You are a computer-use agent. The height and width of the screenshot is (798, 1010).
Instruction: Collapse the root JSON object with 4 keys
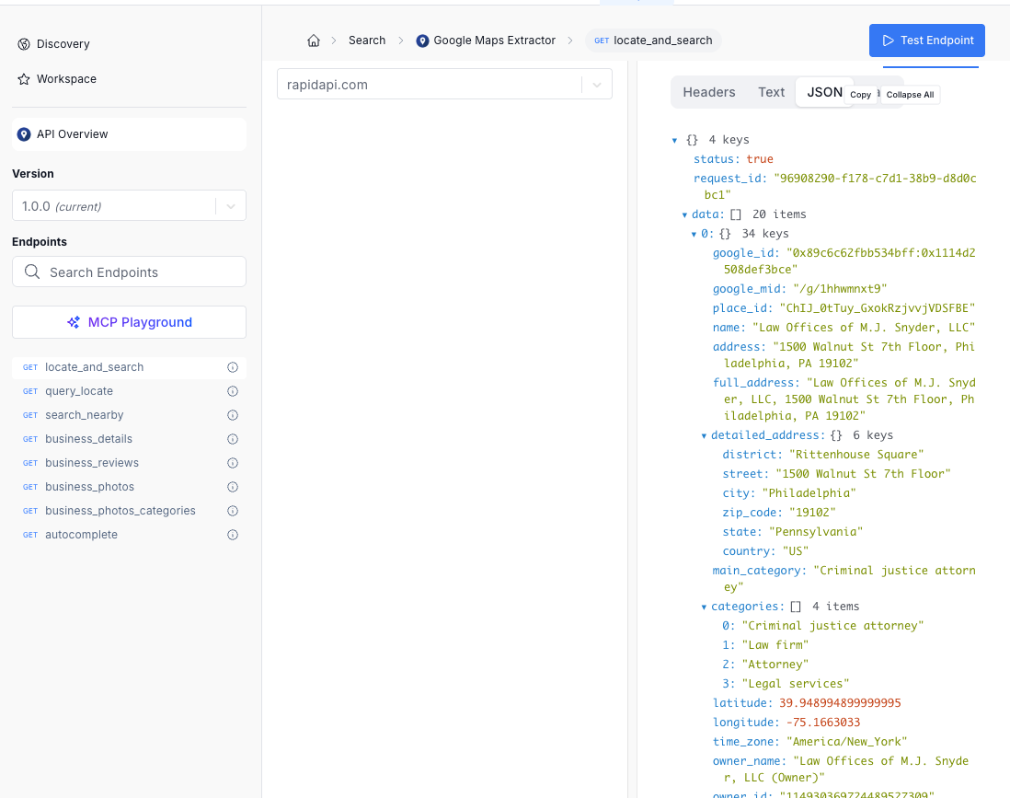(x=674, y=141)
